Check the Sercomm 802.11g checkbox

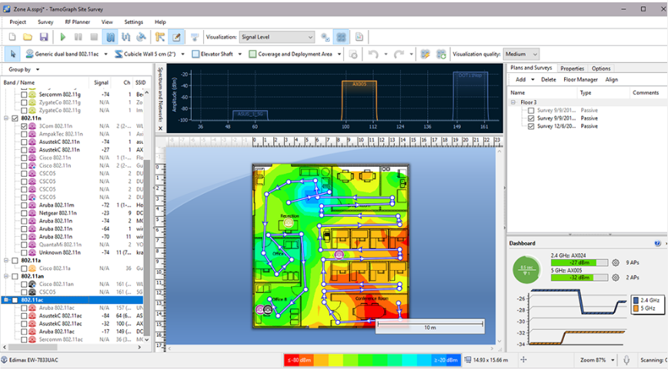[x=24, y=95]
